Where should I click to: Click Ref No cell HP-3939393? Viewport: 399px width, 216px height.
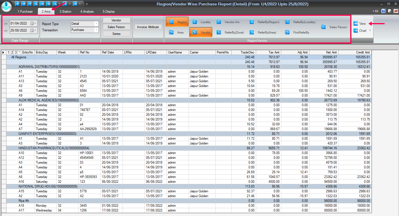[90, 177]
